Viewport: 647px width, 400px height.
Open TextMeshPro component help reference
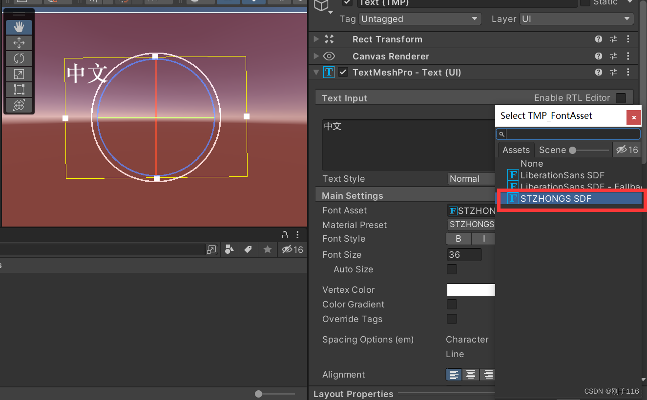[x=599, y=73]
